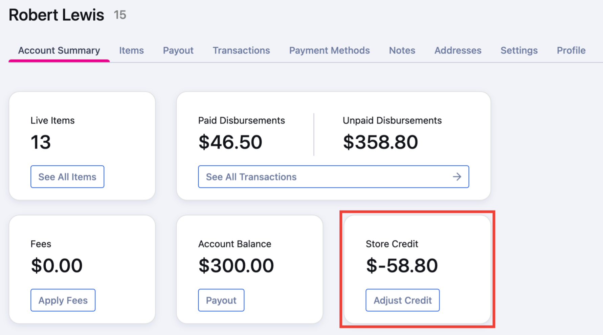Image resolution: width=603 pixels, height=335 pixels.
Task: Click the Robert Lewis account name heading
Action: coord(56,15)
